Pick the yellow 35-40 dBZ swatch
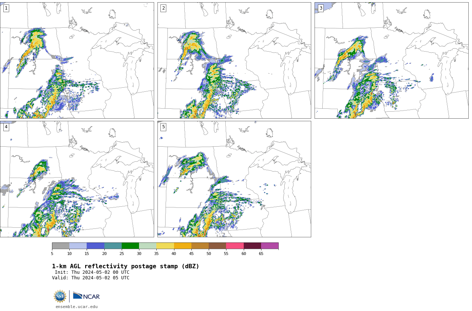This screenshot has height=311, width=472. (x=165, y=246)
